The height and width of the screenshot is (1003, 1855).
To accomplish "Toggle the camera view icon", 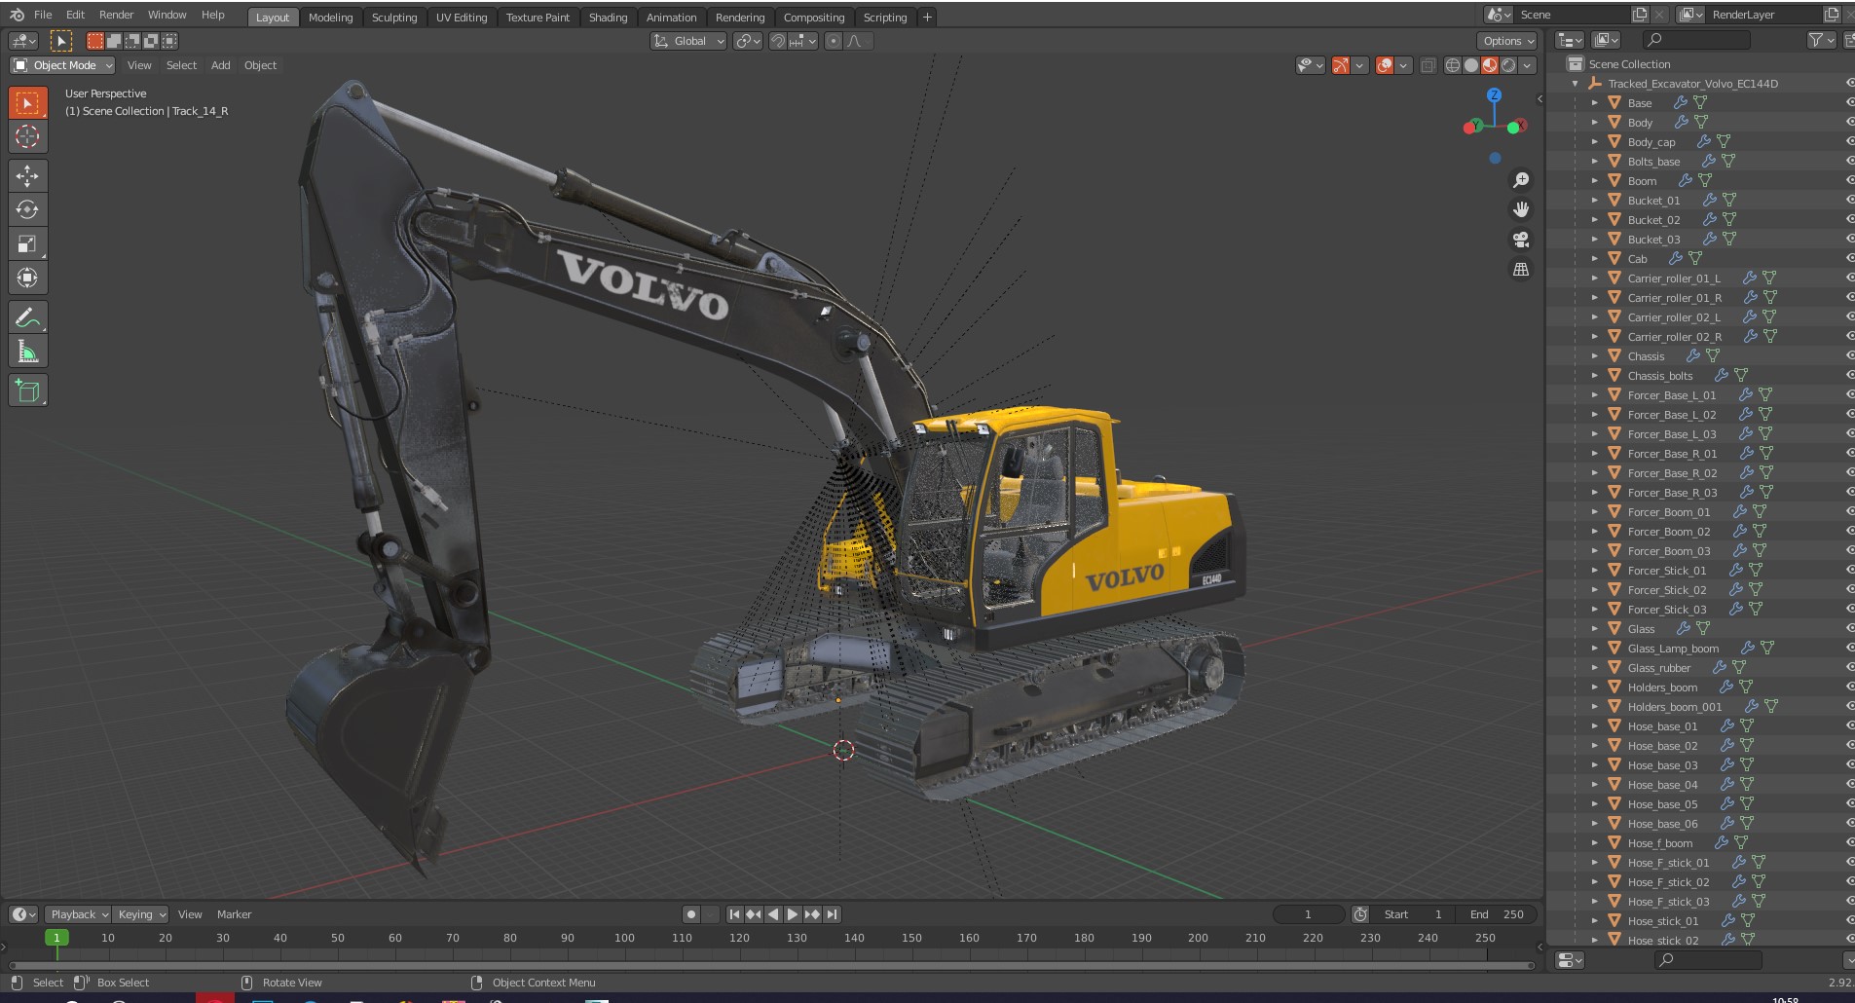I will pyautogui.click(x=1520, y=240).
